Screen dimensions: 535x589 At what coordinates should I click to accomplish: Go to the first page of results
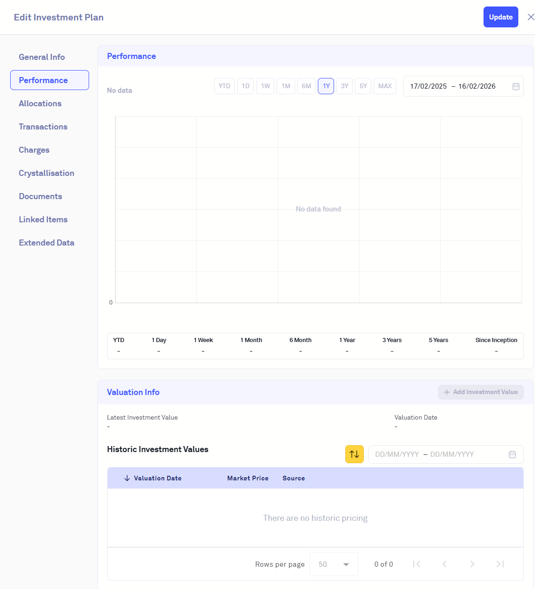coord(417,564)
